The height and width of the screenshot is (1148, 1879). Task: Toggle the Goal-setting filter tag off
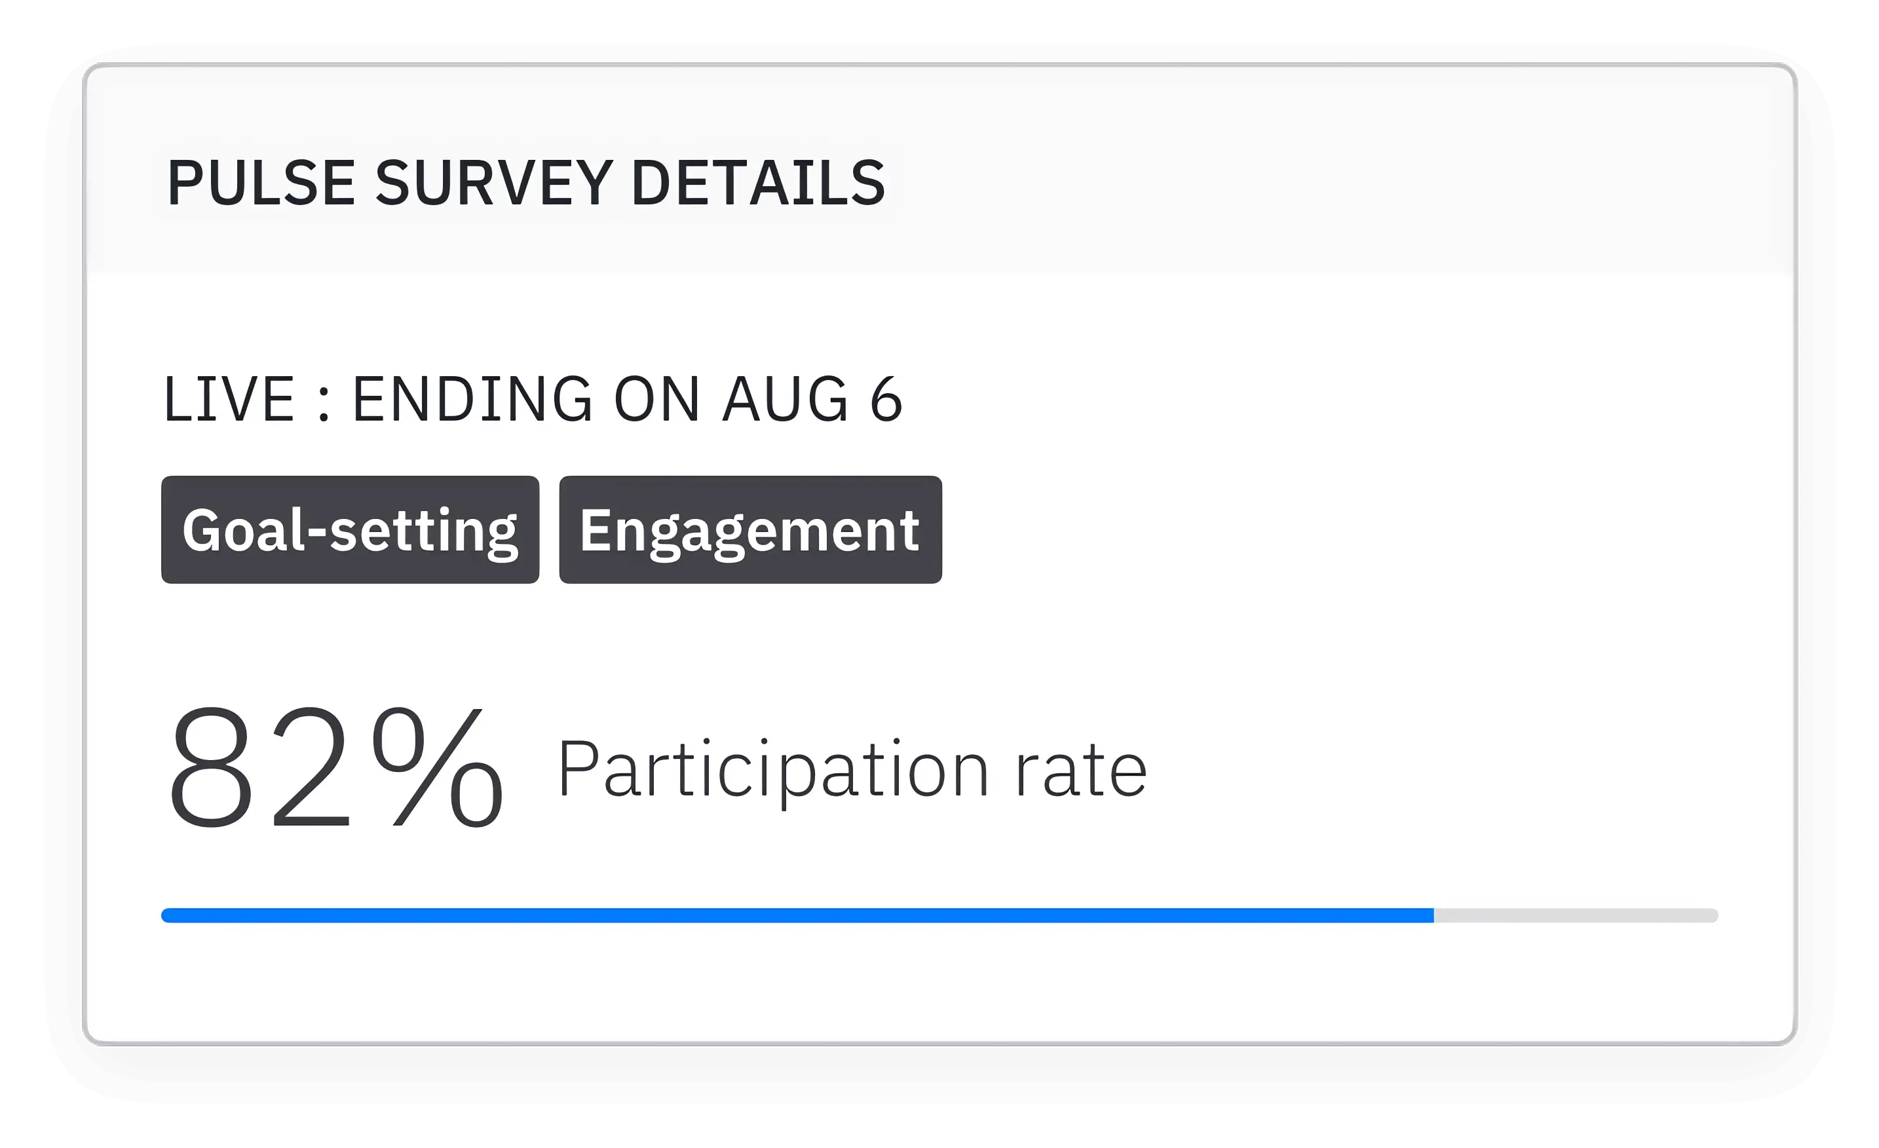tap(349, 531)
